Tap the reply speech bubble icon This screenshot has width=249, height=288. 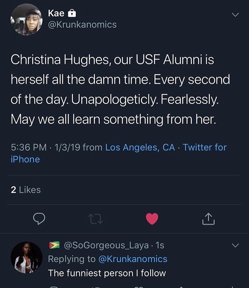tap(39, 219)
